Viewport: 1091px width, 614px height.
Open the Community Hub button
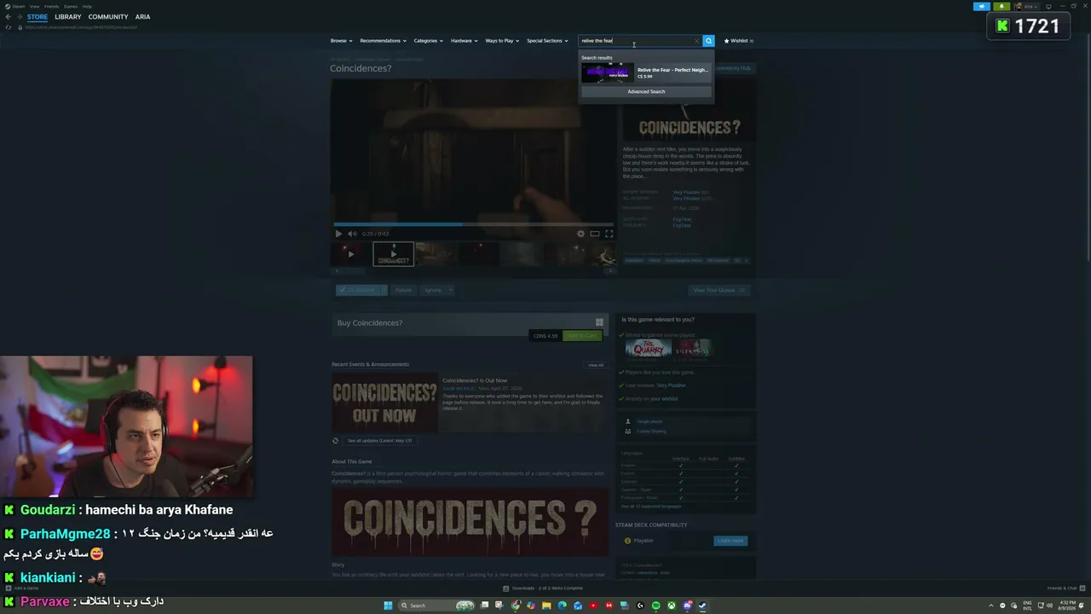(x=732, y=68)
